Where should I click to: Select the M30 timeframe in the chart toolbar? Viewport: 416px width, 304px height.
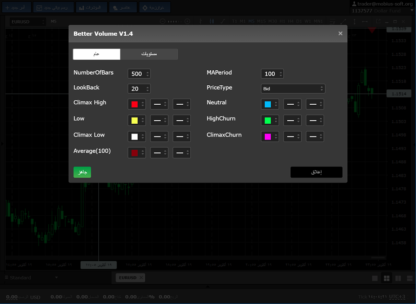(273, 21)
